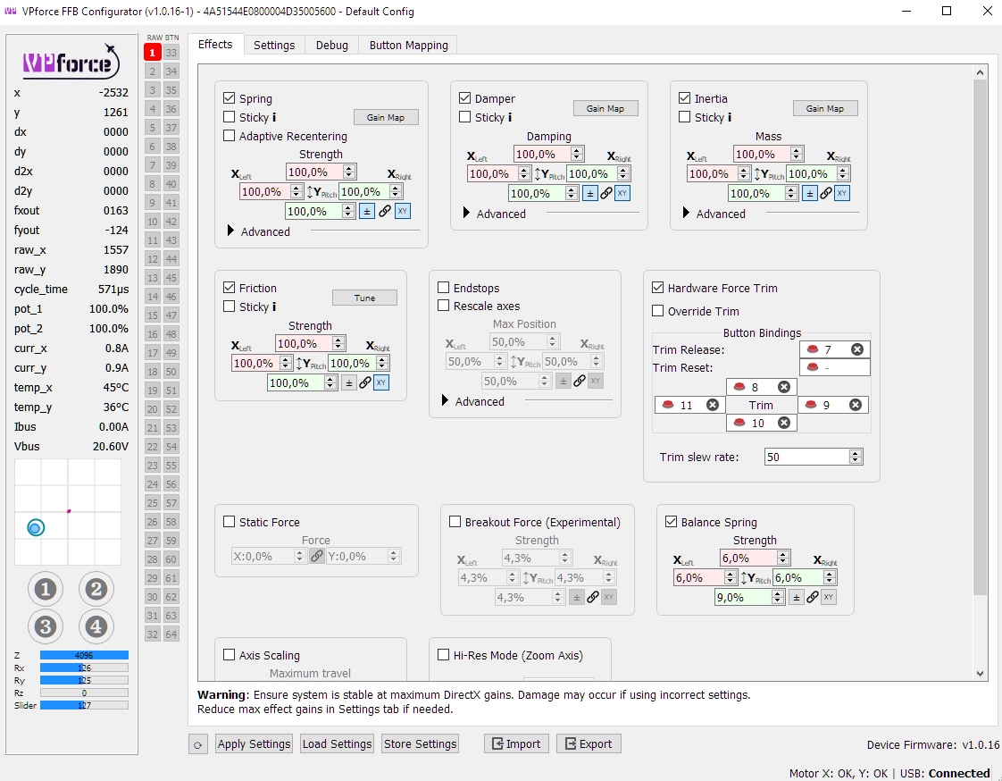The height and width of the screenshot is (781, 1002).
Task: Uncheck the Spring effect checkbox
Action: pos(230,98)
